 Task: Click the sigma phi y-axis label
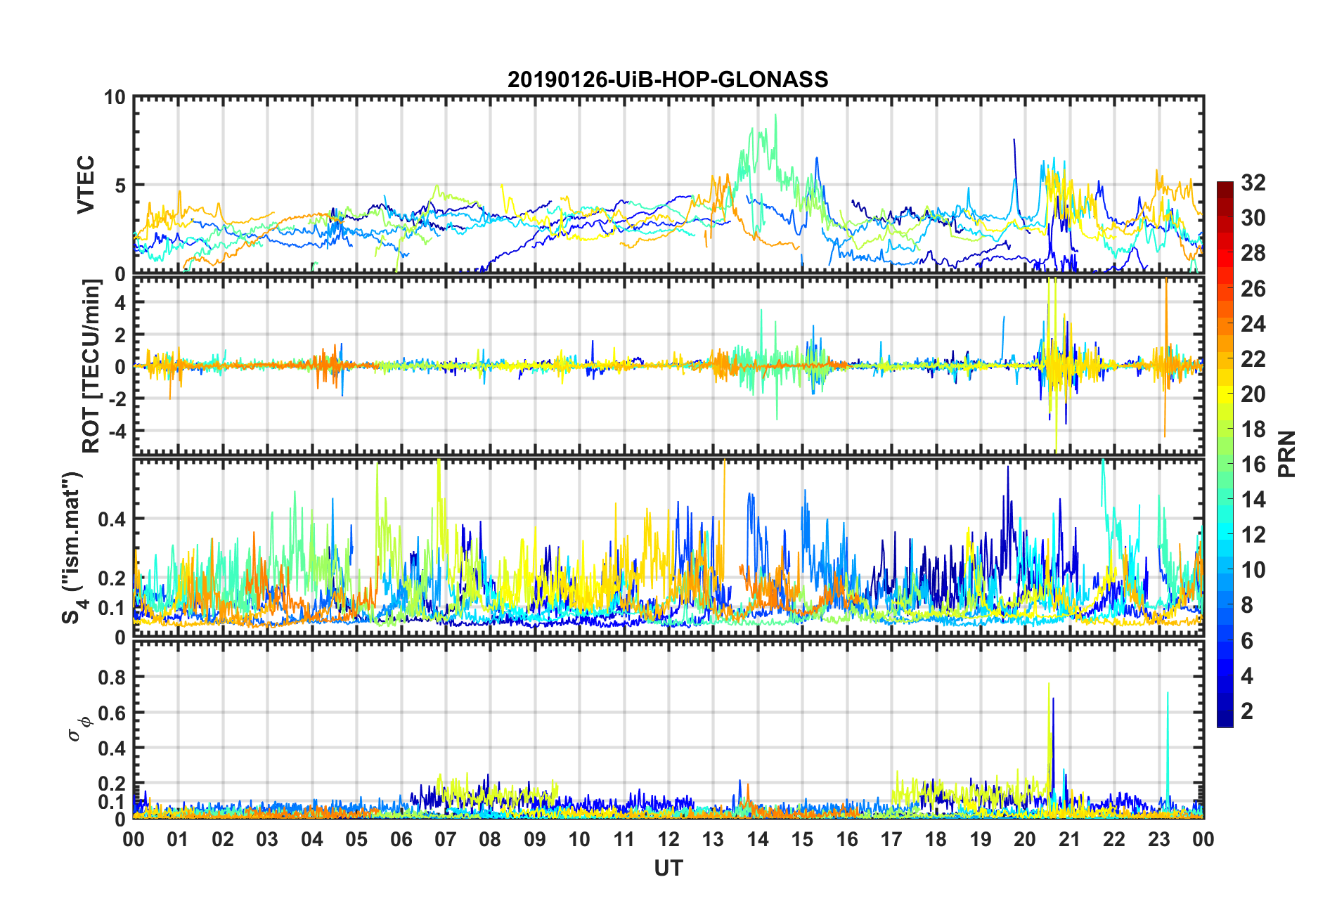click(79, 728)
